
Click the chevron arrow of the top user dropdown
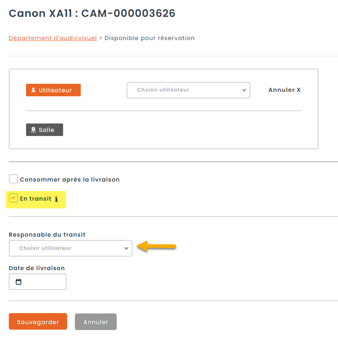244,90
